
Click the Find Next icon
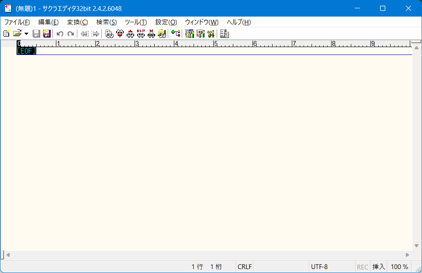pos(120,34)
